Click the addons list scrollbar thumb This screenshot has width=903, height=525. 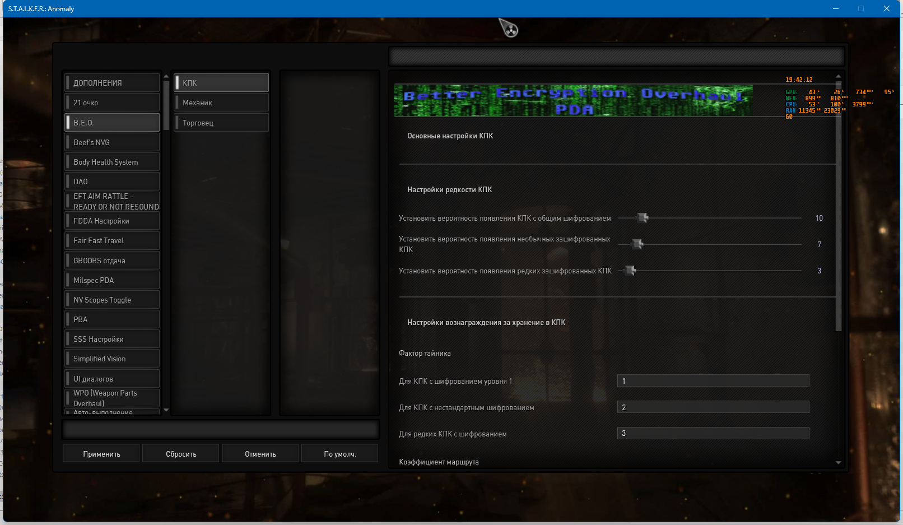click(166, 105)
